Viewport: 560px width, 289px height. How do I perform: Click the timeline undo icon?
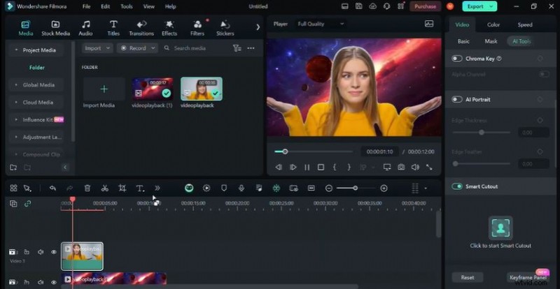click(x=53, y=188)
